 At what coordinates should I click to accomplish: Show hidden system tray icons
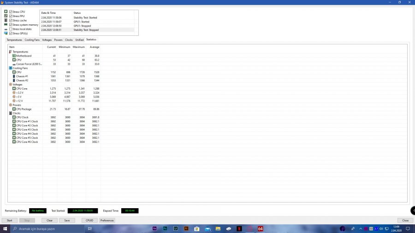click(361, 228)
